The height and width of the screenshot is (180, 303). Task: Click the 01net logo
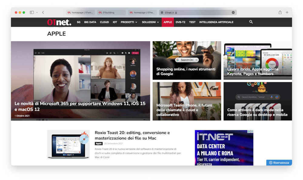pyautogui.click(x=59, y=22)
